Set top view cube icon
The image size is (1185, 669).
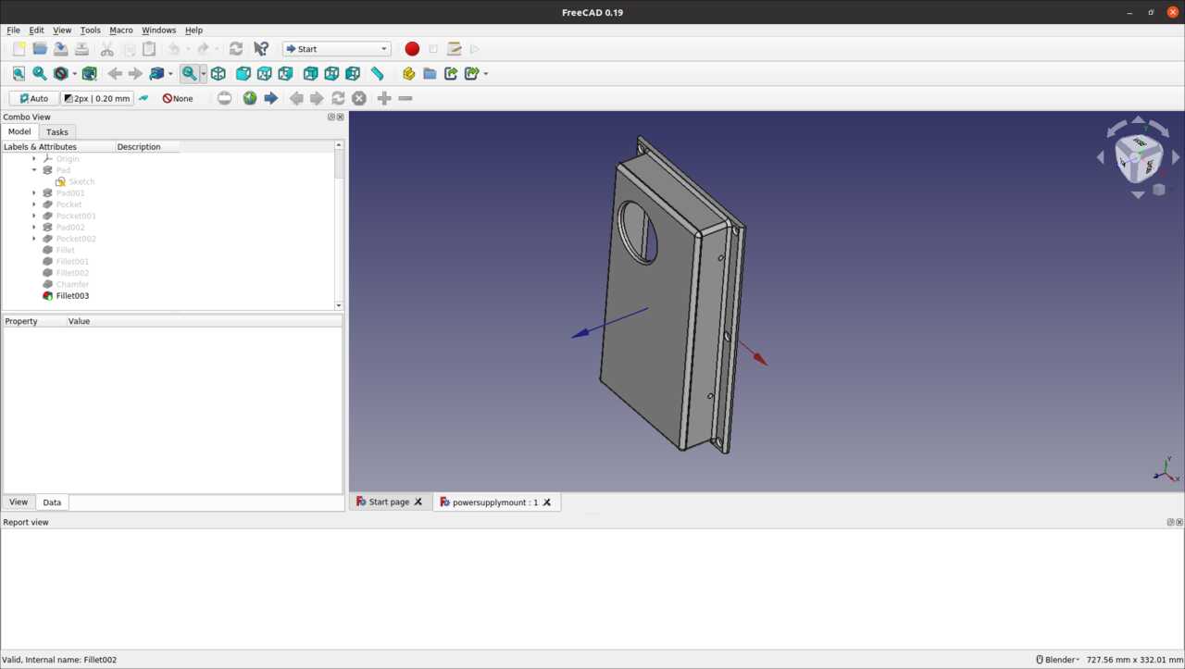pos(265,73)
